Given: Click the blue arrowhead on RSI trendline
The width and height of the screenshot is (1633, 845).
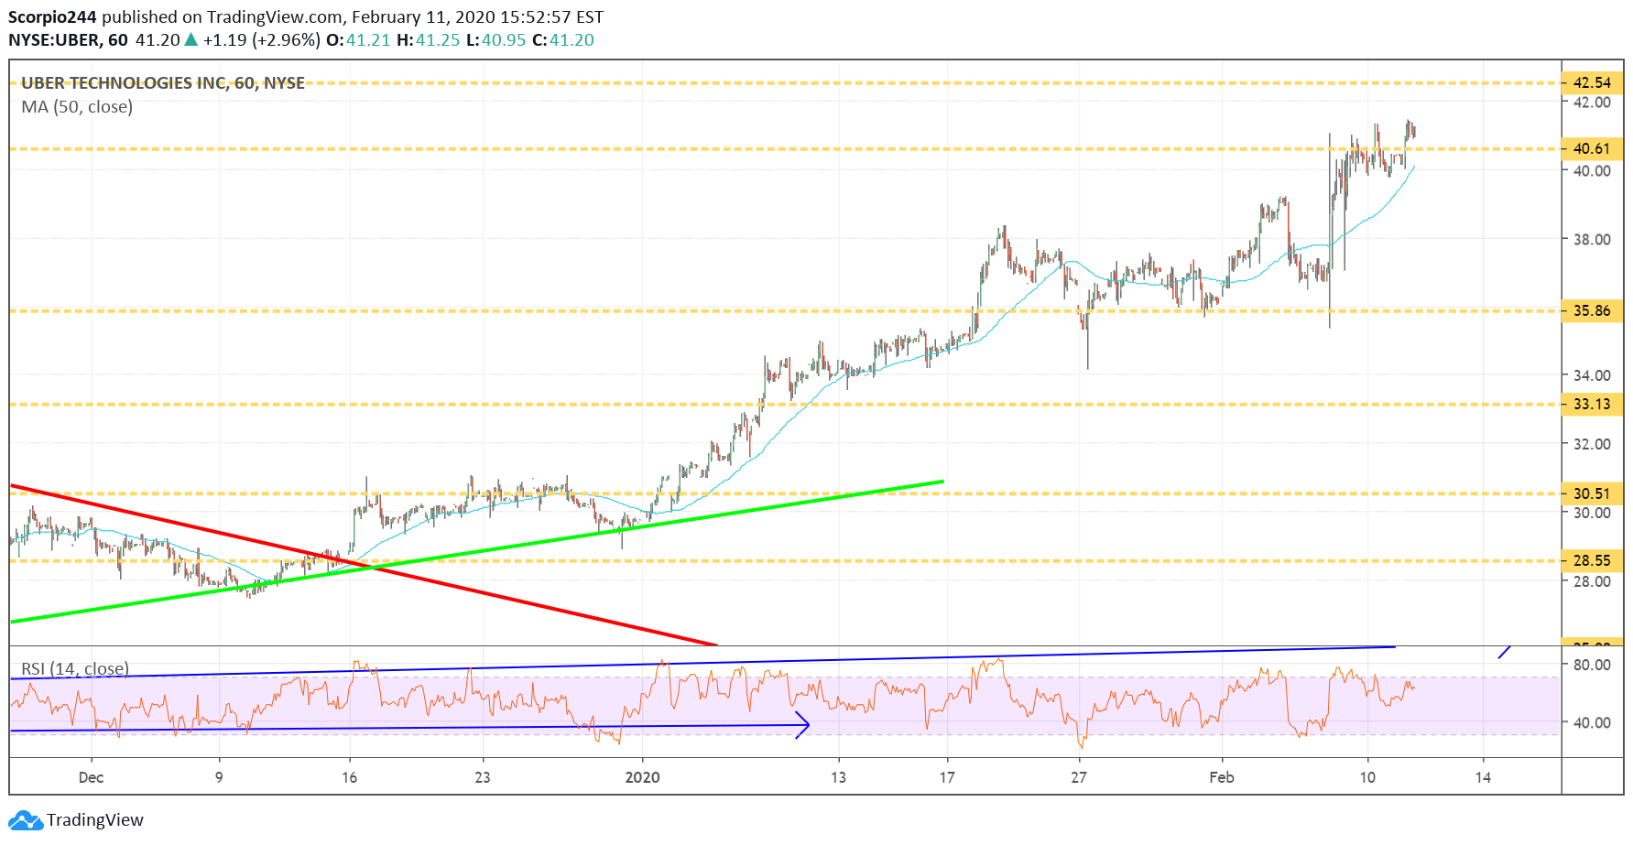Looking at the screenshot, I should coord(802,725).
